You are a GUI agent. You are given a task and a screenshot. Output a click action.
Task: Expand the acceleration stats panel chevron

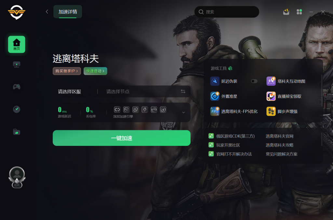[x=183, y=112]
